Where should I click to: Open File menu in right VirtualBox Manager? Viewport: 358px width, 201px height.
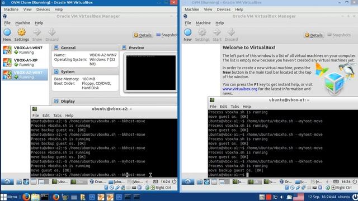188,23
